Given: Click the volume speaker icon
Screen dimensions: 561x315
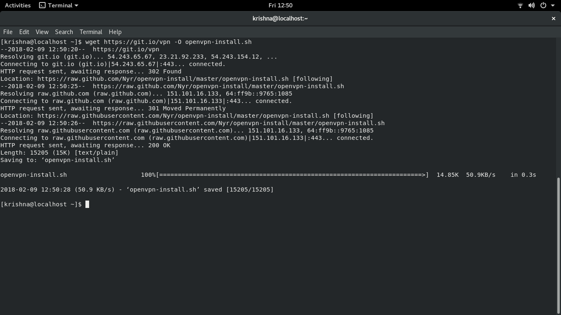Looking at the screenshot, I should click(531, 5).
